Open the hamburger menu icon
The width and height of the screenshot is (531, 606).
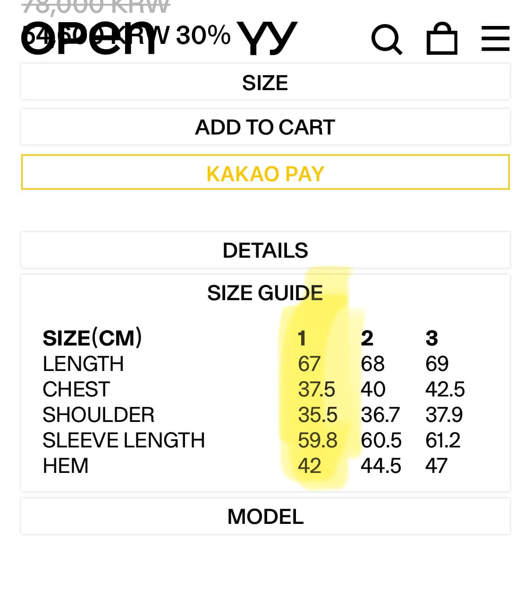(495, 39)
